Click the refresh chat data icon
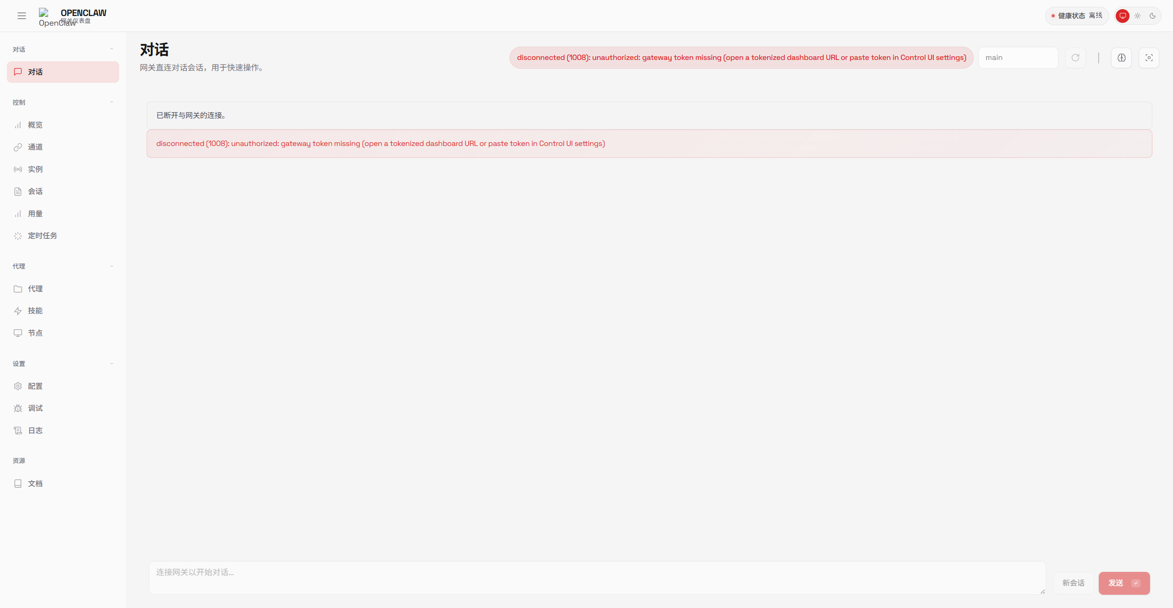The height and width of the screenshot is (608, 1173). click(1075, 58)
